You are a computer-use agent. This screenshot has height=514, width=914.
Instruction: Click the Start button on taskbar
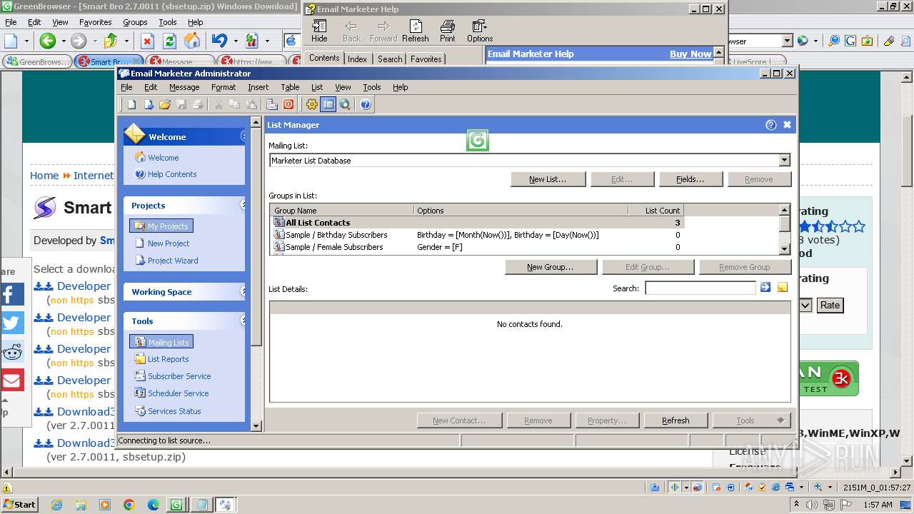[x=19, y=504]
